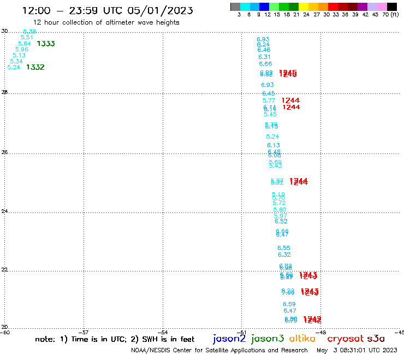404x355 pixels.
Task: Click the green time label '1332'
Action: (35, 67)
